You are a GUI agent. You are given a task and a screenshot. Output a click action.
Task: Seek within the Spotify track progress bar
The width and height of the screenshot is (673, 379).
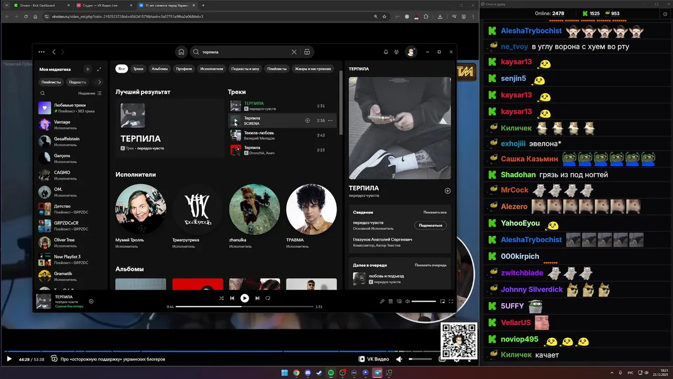[244, 306]
